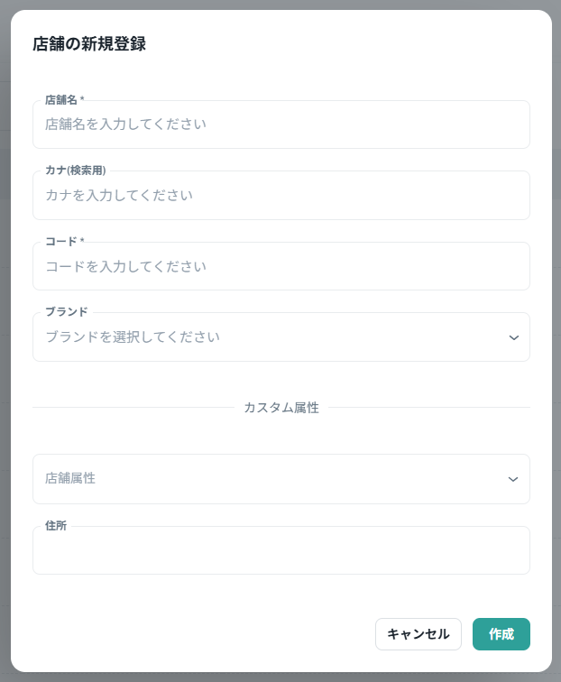Click the カスタム属性 section divider text
Image resolution: width=561 pixels, height=682 pixels.
pos(280,408)
